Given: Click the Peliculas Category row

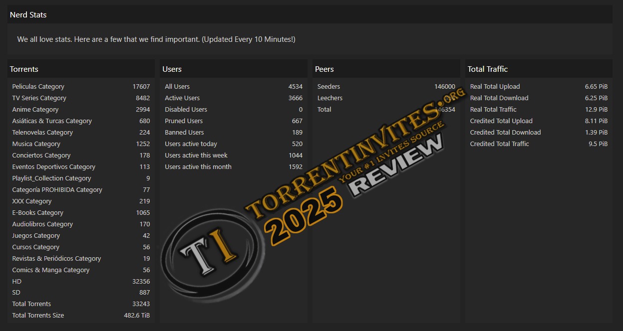Looking at the screenshot, I should pyautogui.click(x=38, y=87).
